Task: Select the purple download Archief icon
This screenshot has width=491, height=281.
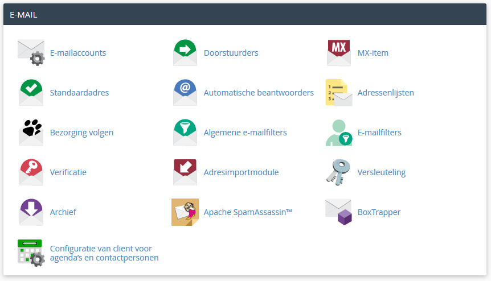Action: pos(31,212)
